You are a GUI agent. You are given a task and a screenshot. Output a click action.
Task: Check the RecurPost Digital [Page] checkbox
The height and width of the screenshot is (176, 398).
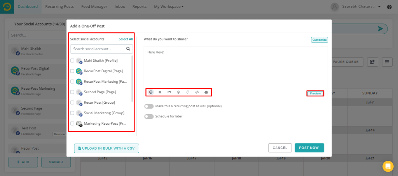[72, 71]
